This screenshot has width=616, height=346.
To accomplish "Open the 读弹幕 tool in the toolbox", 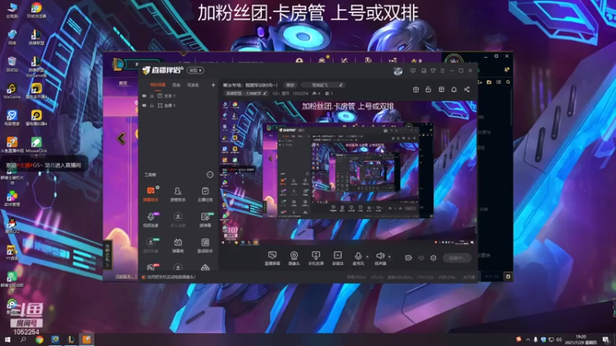I will [x=205, y=220].
